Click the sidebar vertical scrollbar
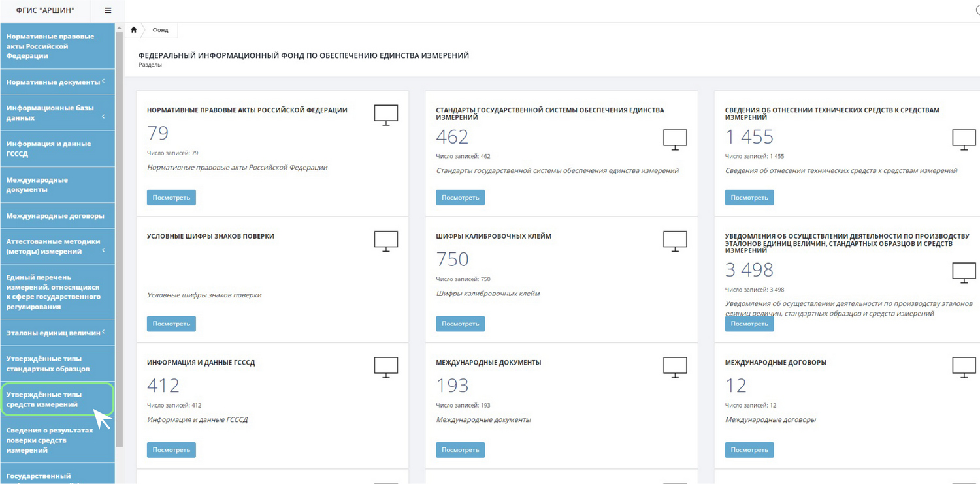This screenshot has width=980, height=484. tap(119, 235)
